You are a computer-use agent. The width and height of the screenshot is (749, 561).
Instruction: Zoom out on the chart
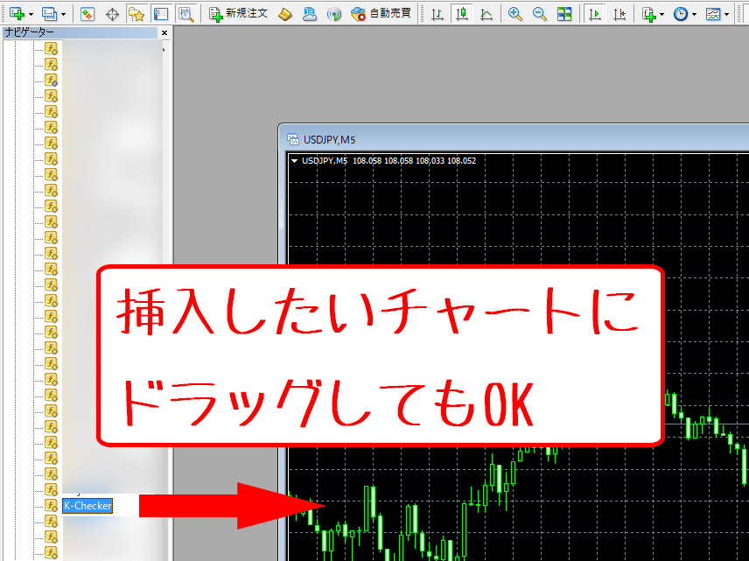[540, 14]
